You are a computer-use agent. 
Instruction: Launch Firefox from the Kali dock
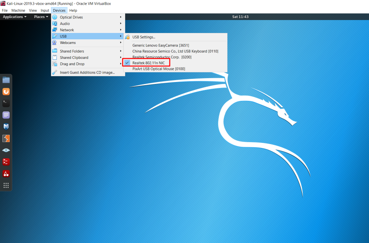point(6,91)
